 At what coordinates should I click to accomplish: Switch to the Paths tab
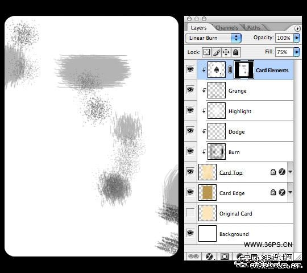[x=254, y=28]
